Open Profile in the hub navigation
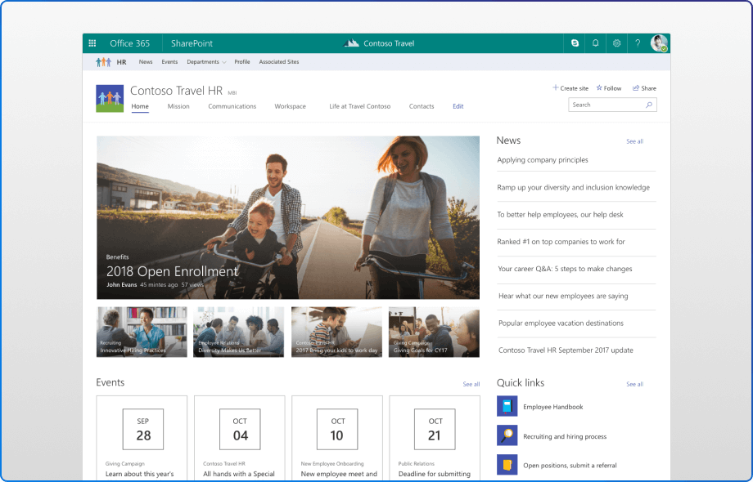Screen dimensions: 753x482 [242, 62]
